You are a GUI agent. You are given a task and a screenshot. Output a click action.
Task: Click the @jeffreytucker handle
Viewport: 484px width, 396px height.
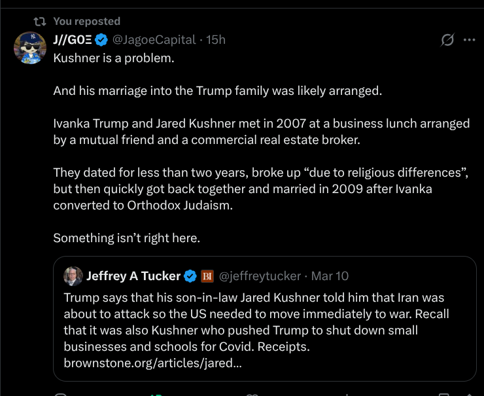[260, 276]
